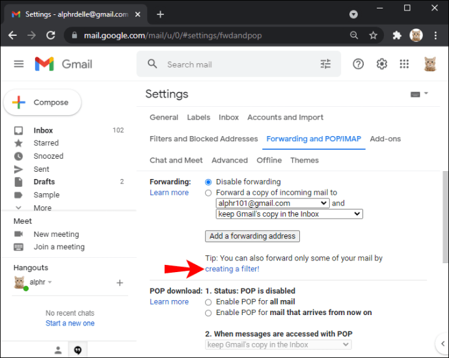
Task: Click the Gmail logo
Action: [63, 64]
